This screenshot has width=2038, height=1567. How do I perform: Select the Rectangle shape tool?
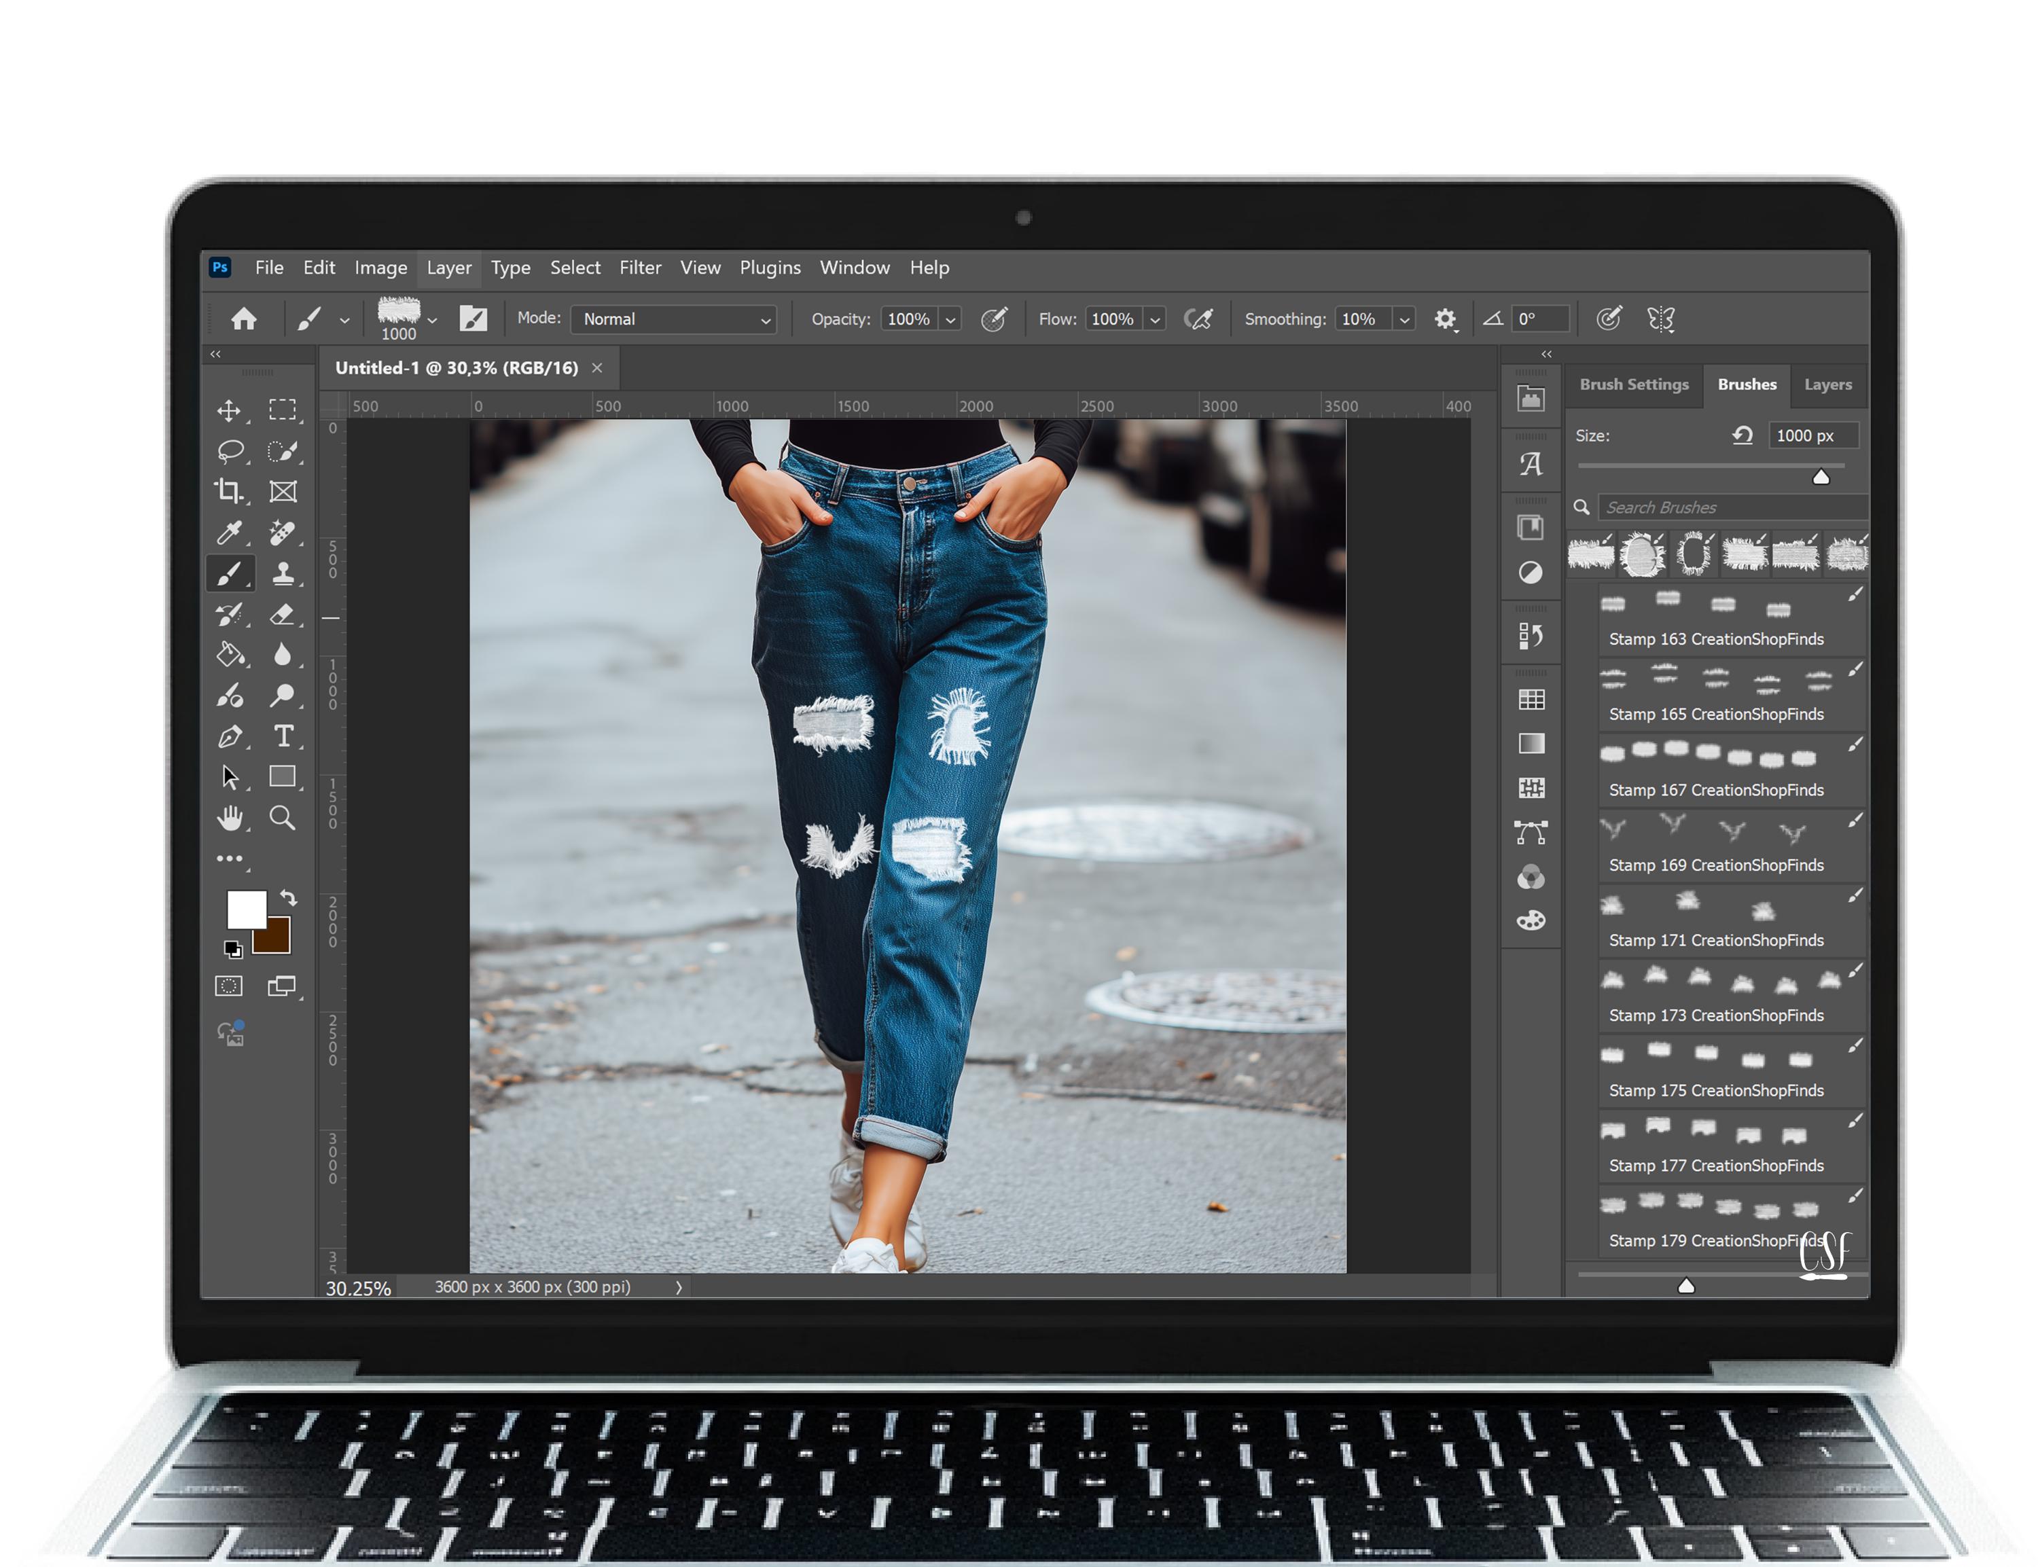click(283, 776)
